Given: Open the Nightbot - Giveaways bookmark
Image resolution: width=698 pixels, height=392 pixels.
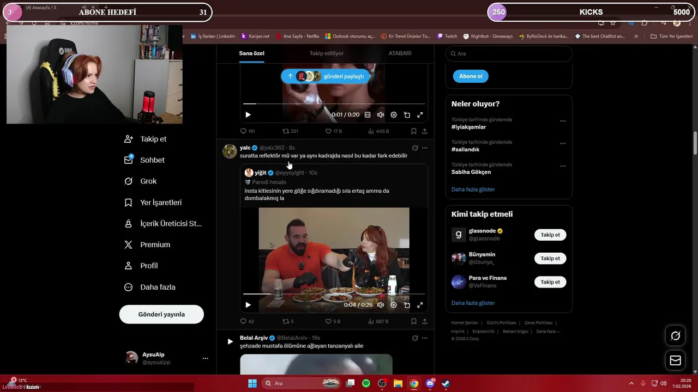Looking at the screenshot, I should (488, 36).
